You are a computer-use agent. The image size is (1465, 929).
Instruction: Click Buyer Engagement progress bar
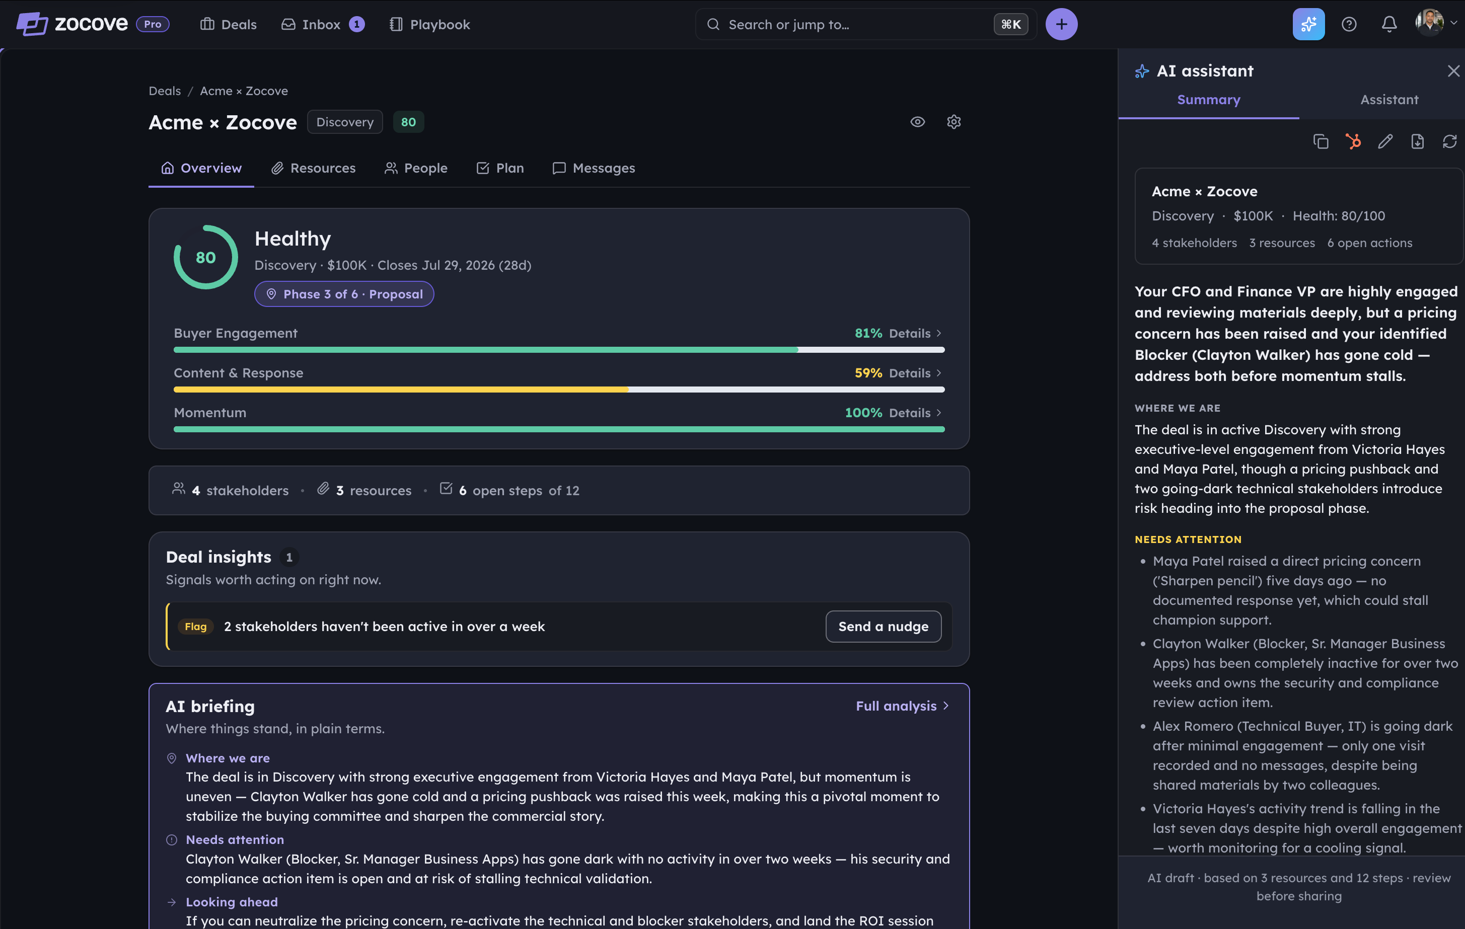point(559,350)
